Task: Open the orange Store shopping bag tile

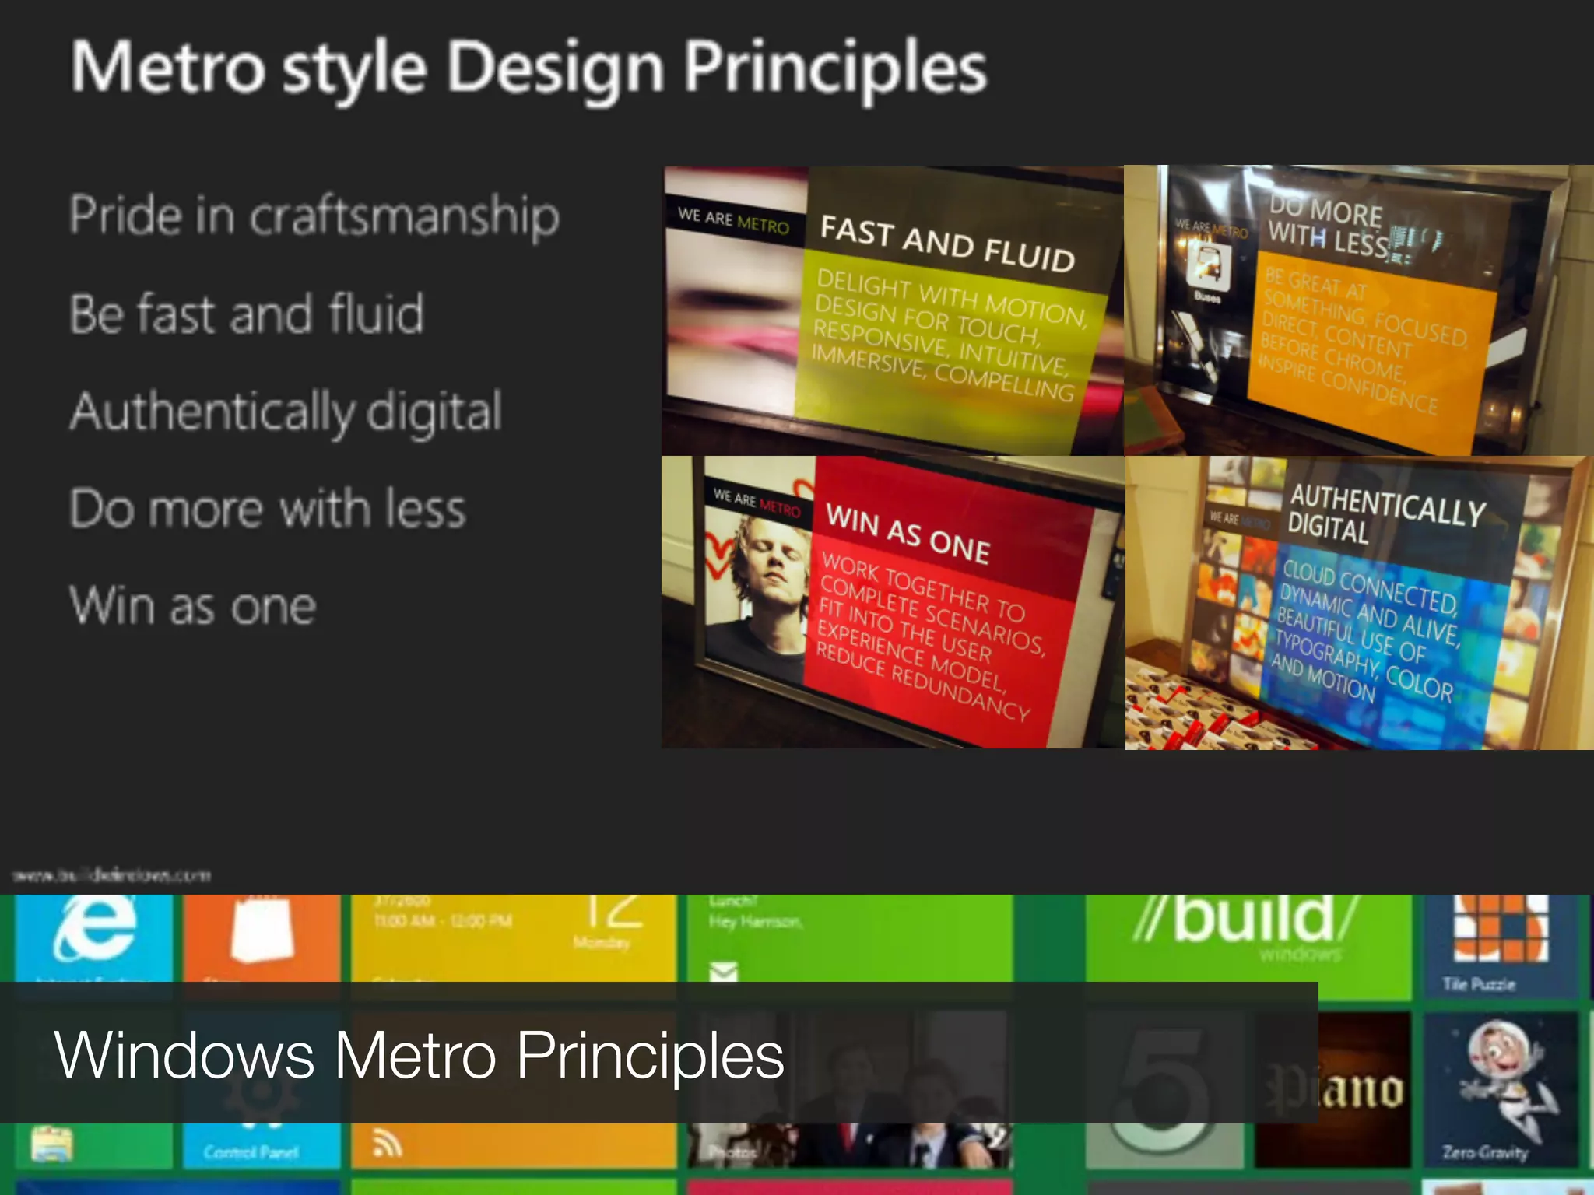Action: coord(262,937)
